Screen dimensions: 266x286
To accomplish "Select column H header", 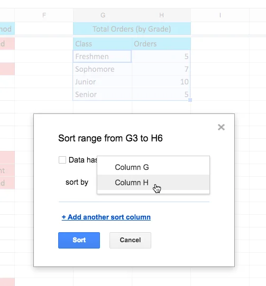I will (x=161, y=15).
